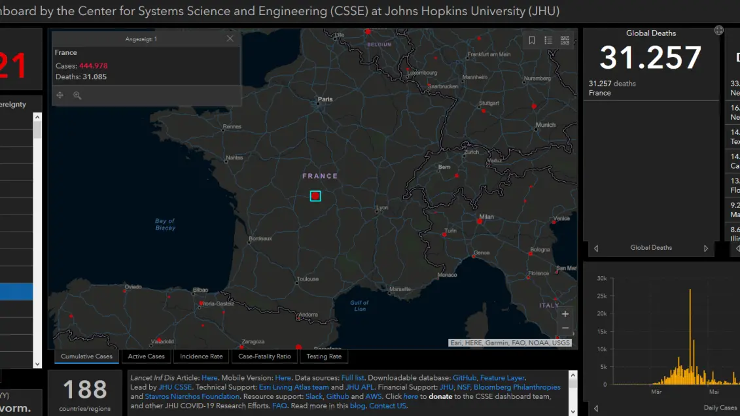Image resolution: width=740 pixels, height=416 pixels.
Task: Click the pan/move icon in France popup
Action: pos(60,95)
